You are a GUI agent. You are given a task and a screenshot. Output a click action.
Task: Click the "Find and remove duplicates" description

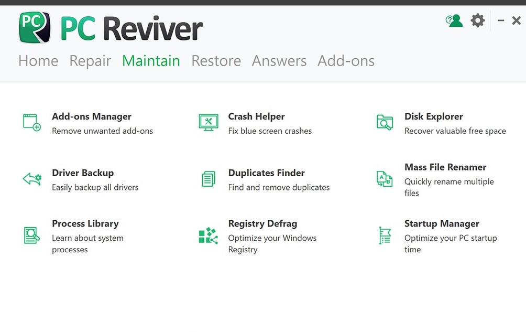[279, 187]
